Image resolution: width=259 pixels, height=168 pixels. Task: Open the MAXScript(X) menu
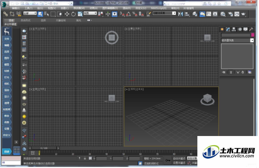159,8
